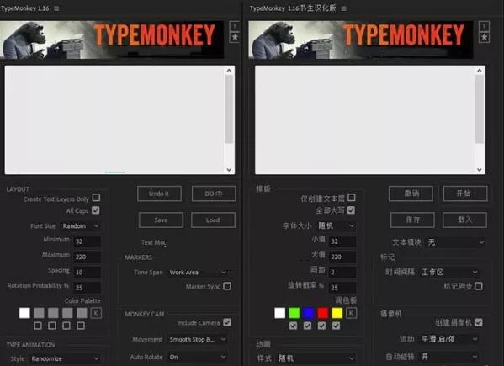Viewport: 504px width, 366px height.
Task: Enable Create Text Layers Only checkbox
Action: pos(96,197)
